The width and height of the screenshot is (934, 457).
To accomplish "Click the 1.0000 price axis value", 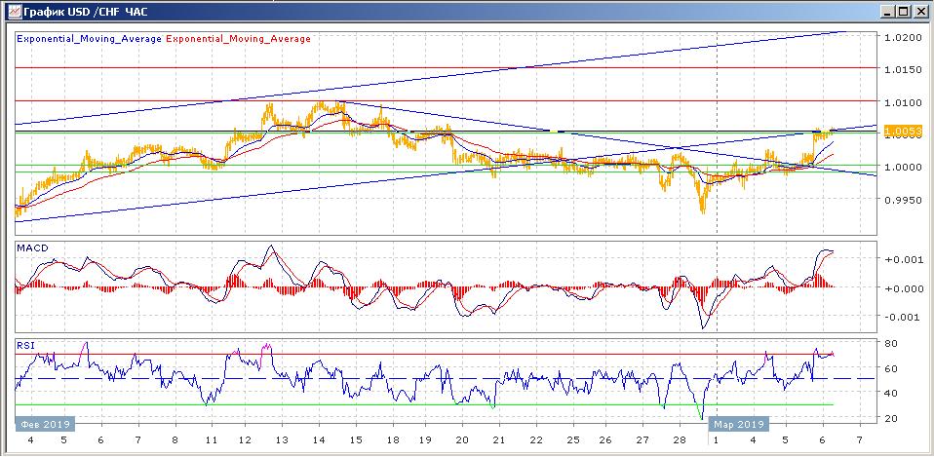I will (904, 166).
